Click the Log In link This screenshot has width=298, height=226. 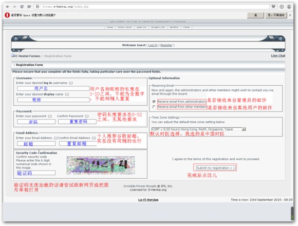pos(153,45)
